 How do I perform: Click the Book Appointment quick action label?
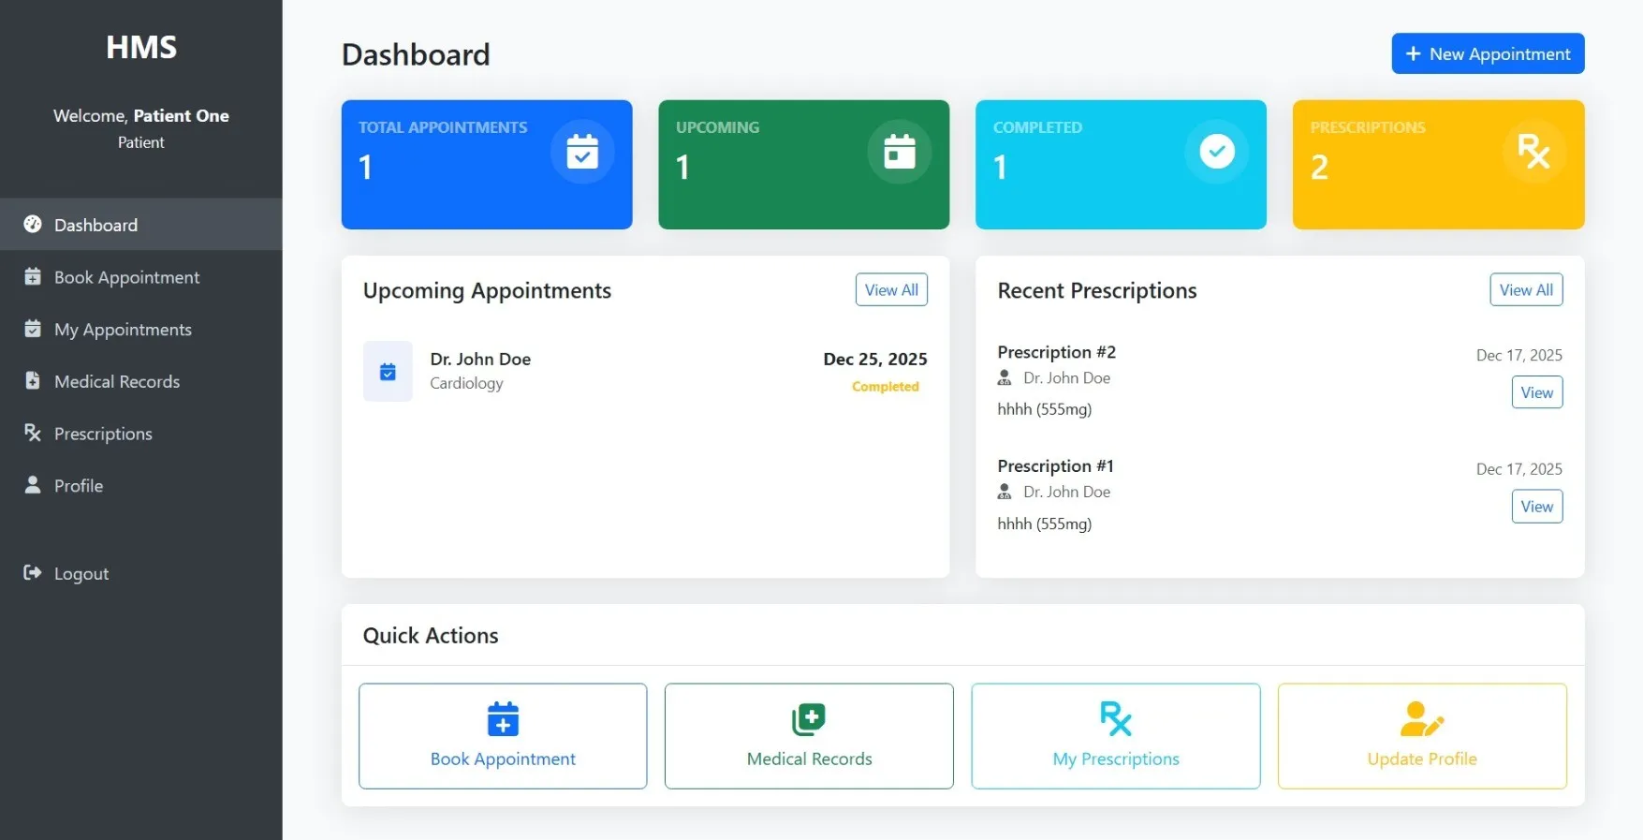click(503, 759)
